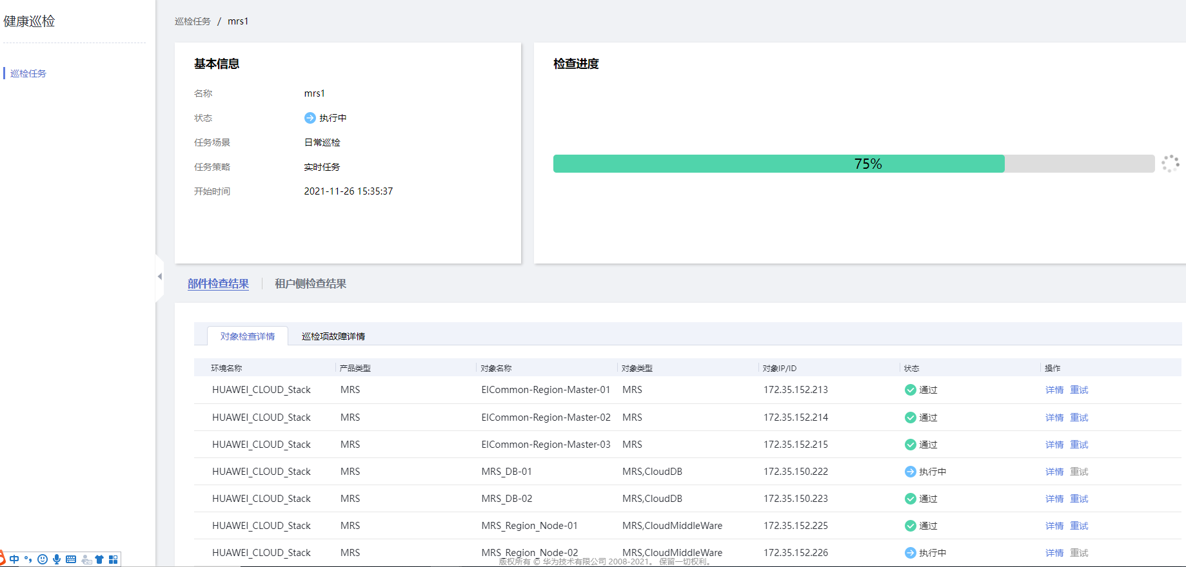Click the loading spinner beside the progress bar
This screenshot has width=1186, height=567.
pyautogui.click(x=1171, y=164)
